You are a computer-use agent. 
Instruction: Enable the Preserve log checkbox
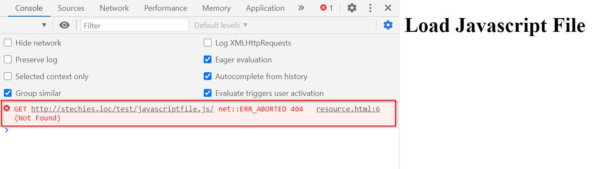(8, 59)
